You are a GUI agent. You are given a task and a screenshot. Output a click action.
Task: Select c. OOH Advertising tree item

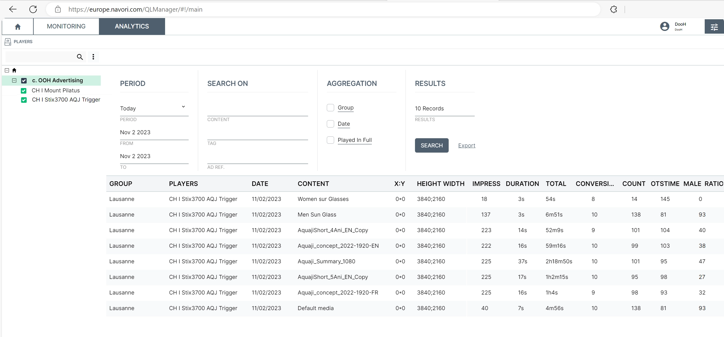tap(58, 80)
